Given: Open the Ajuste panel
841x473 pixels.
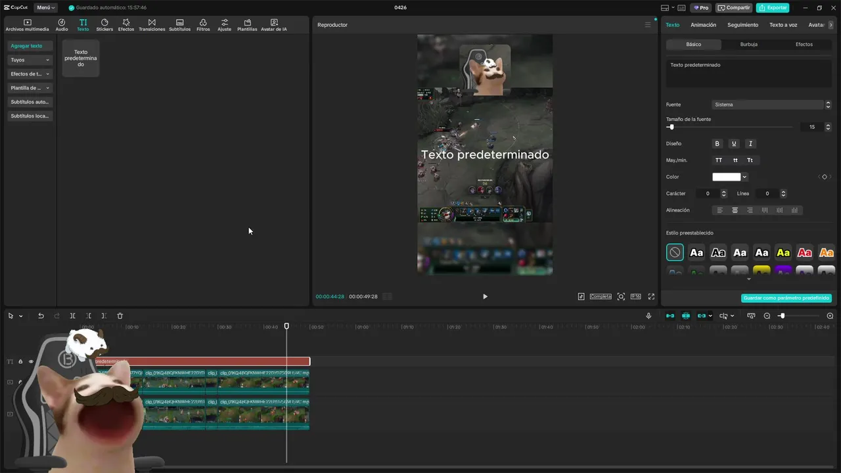Looking at the screenshot, I should coord(224,25).
